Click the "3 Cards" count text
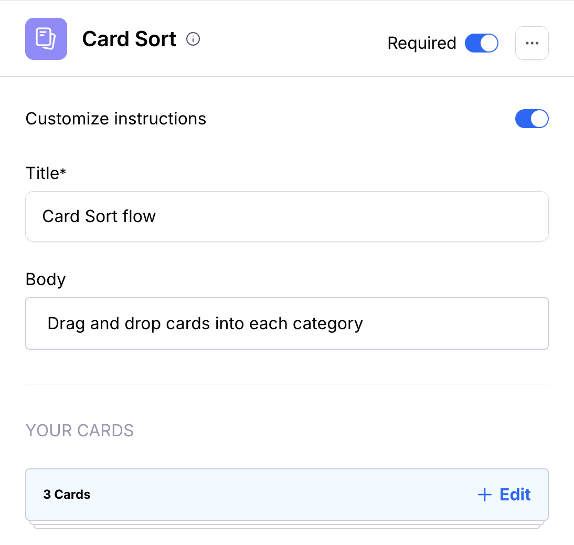Screen dimensions: 574x545 point(67,495)
